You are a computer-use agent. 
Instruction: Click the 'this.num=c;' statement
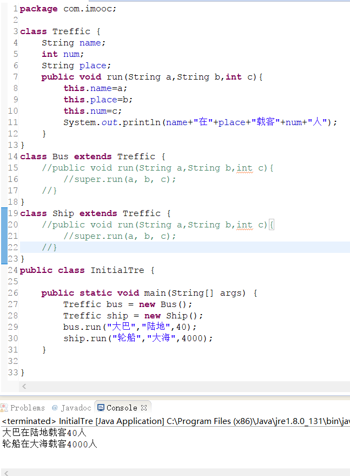(x=93, y=111)
